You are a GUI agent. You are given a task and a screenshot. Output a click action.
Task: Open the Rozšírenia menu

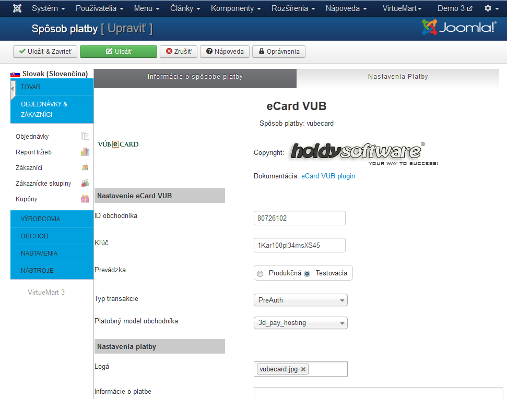293,8
